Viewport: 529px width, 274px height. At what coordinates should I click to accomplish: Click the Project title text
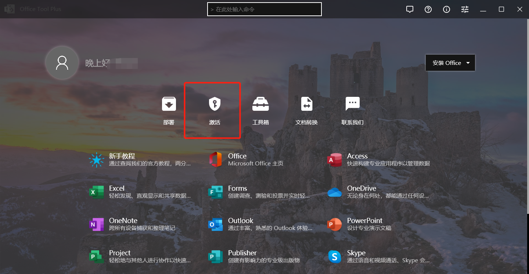pos(120,253)
